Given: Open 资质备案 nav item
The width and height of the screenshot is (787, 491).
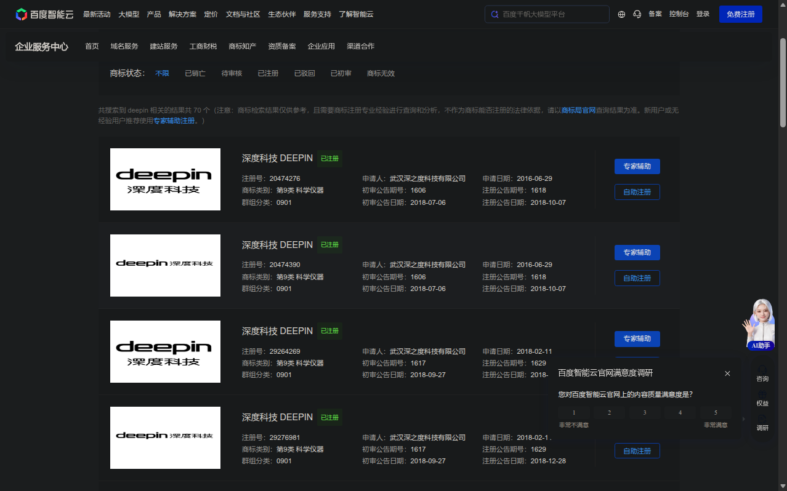Looking at the screenshot, I should (x=281, y=46).
